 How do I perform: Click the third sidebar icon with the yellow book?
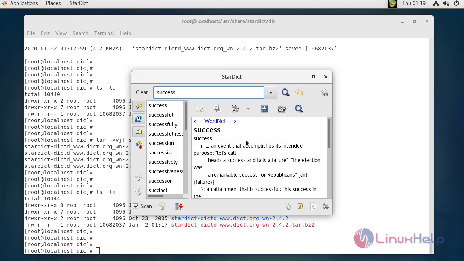(x=139, y=132)
